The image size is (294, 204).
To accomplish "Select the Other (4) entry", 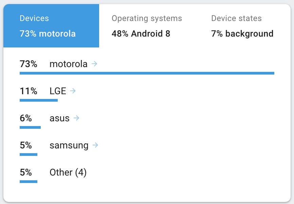I will point(68,172).
